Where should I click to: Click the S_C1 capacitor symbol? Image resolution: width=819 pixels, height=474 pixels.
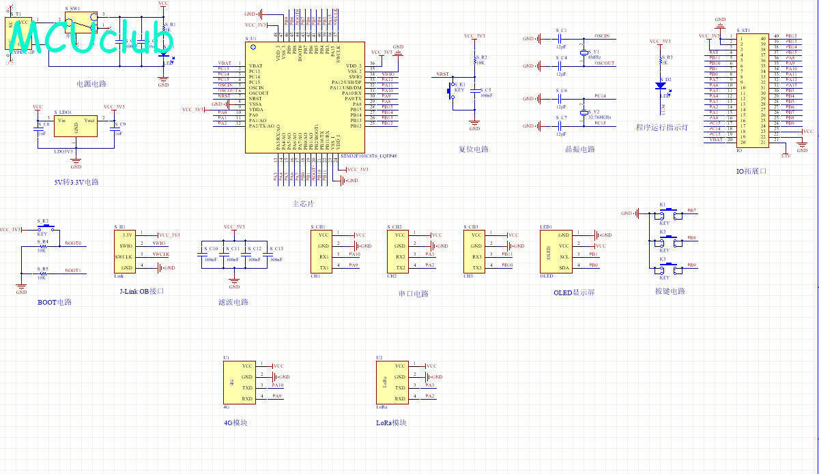coord(559,39)
